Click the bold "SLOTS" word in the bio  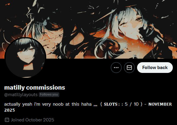pos(111,104)
